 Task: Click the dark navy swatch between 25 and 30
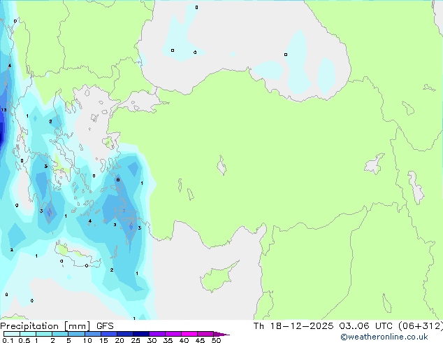click(x=140, y=334)
